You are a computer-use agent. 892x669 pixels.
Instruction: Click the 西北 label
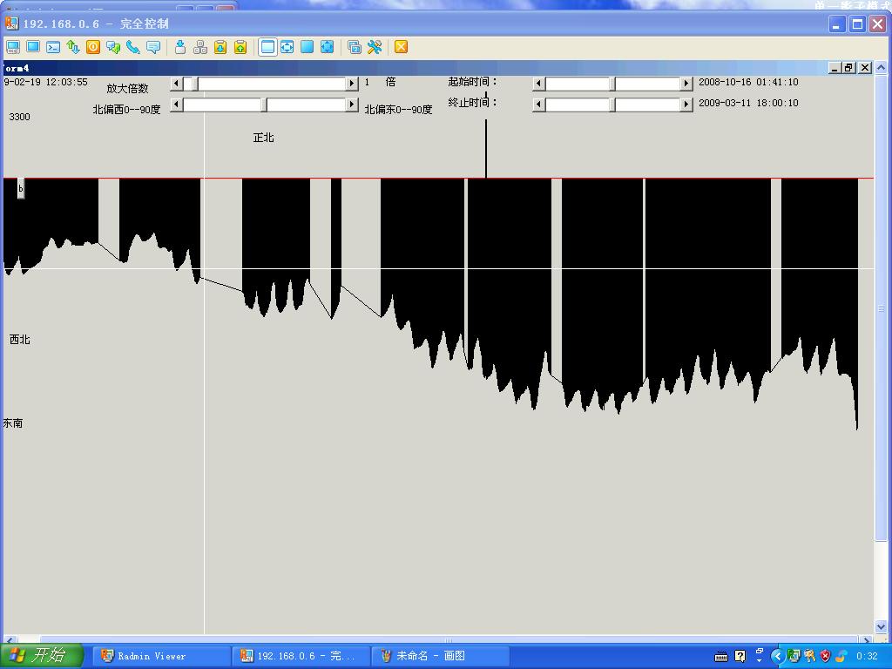pyautogui.click(x=19, y=340)
